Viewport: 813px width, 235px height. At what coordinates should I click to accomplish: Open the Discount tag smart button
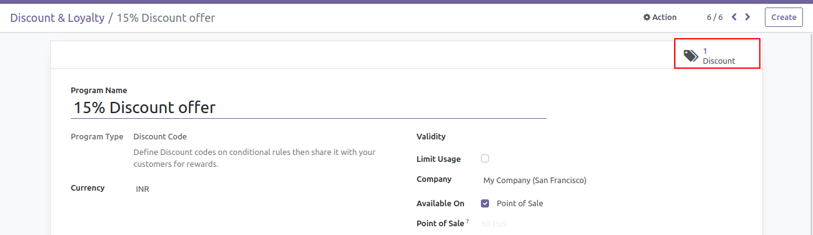pos(717,56)
